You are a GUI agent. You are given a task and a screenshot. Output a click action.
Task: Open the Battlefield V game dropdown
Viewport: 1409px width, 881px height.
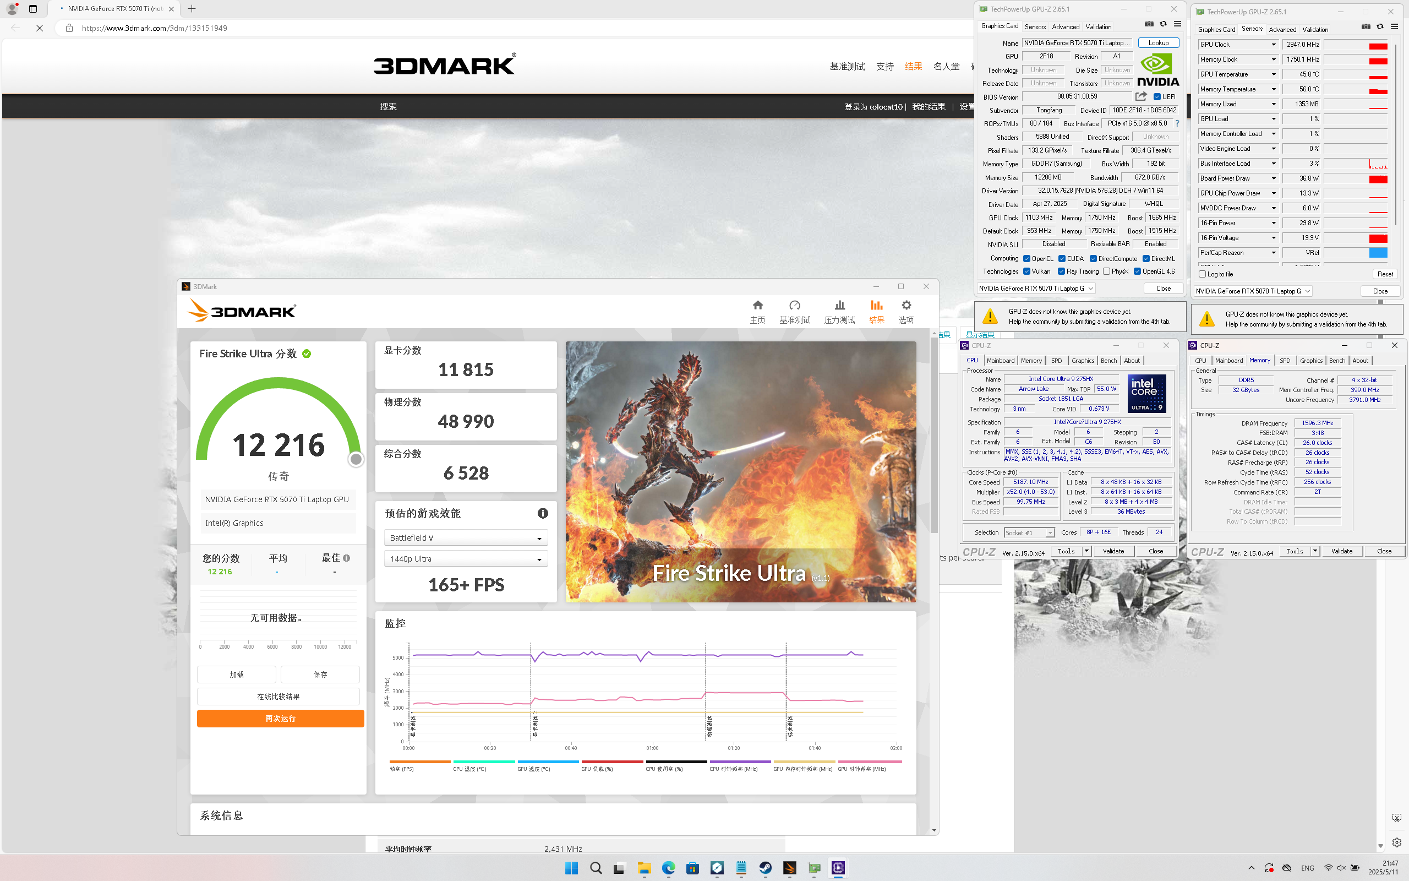coord(466,538)
